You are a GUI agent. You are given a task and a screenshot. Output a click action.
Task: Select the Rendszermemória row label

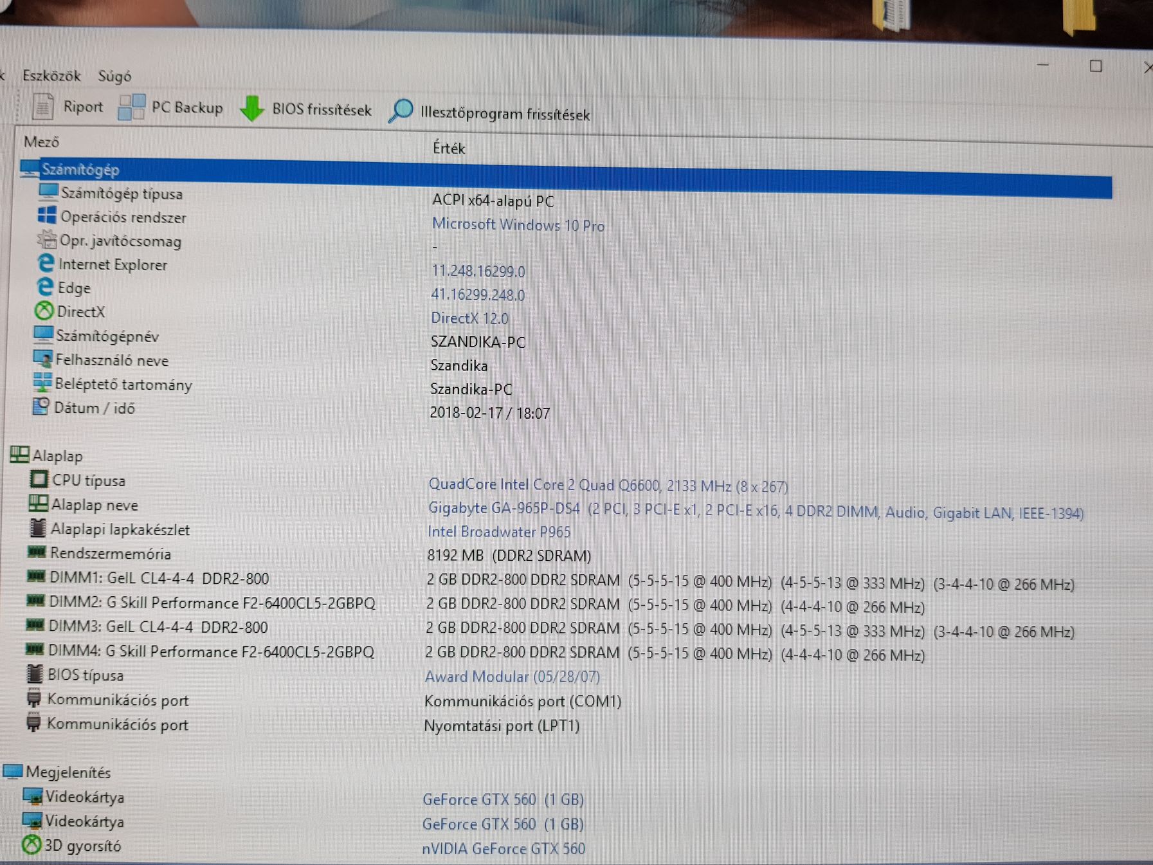click(111, 554)
